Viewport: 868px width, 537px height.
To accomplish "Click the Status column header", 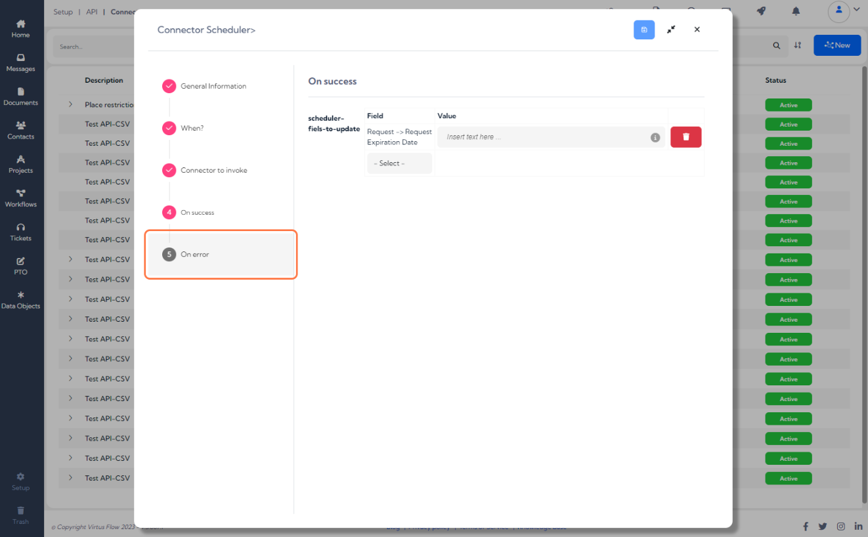I will pos(775,80).
